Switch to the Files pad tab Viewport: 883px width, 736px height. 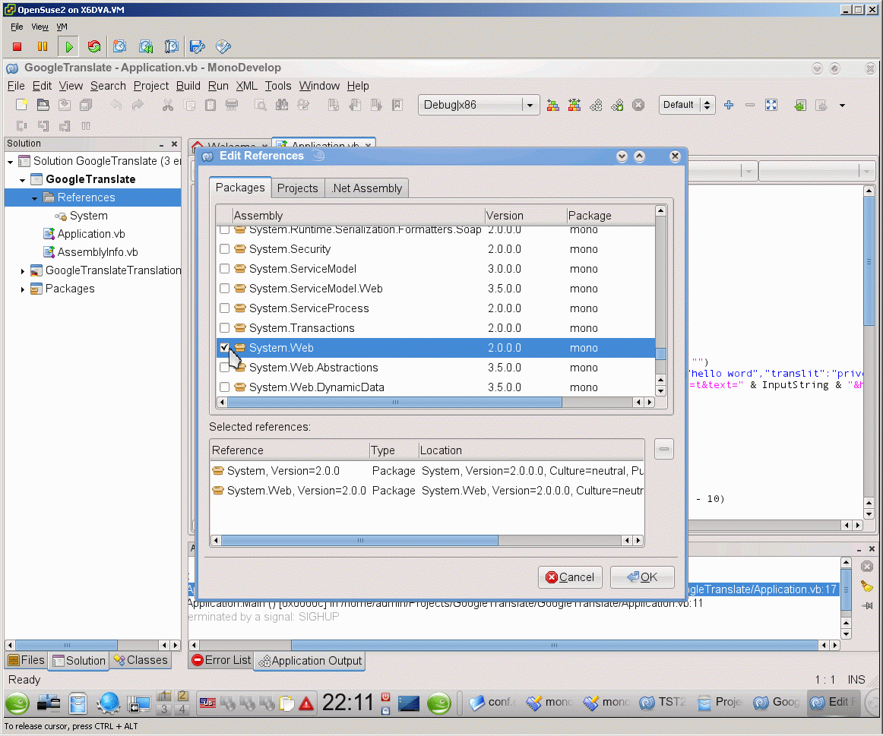[x=27, y=660]
